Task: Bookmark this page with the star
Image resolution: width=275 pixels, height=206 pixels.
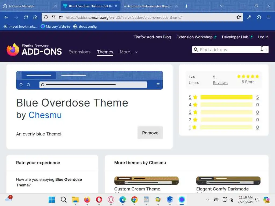Action: point(238,17)
